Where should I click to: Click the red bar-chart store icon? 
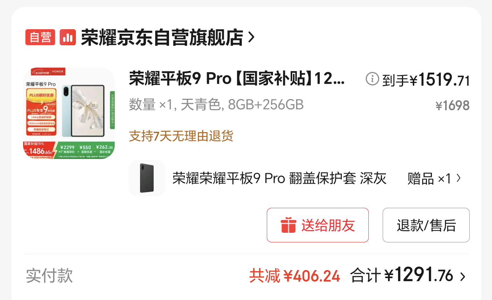[68, 37]
